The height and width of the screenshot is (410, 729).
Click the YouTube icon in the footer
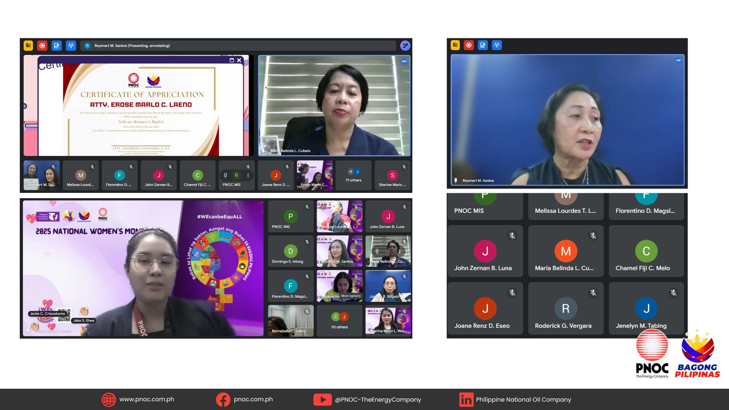[x=322, y=399]
